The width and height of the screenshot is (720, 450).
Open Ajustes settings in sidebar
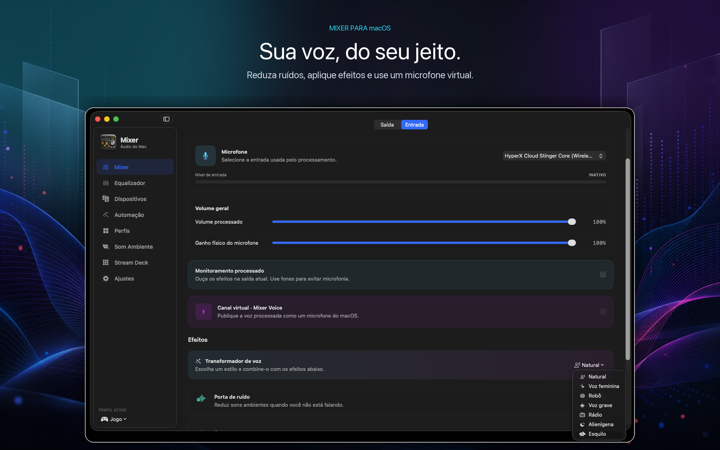click(135, 279)
